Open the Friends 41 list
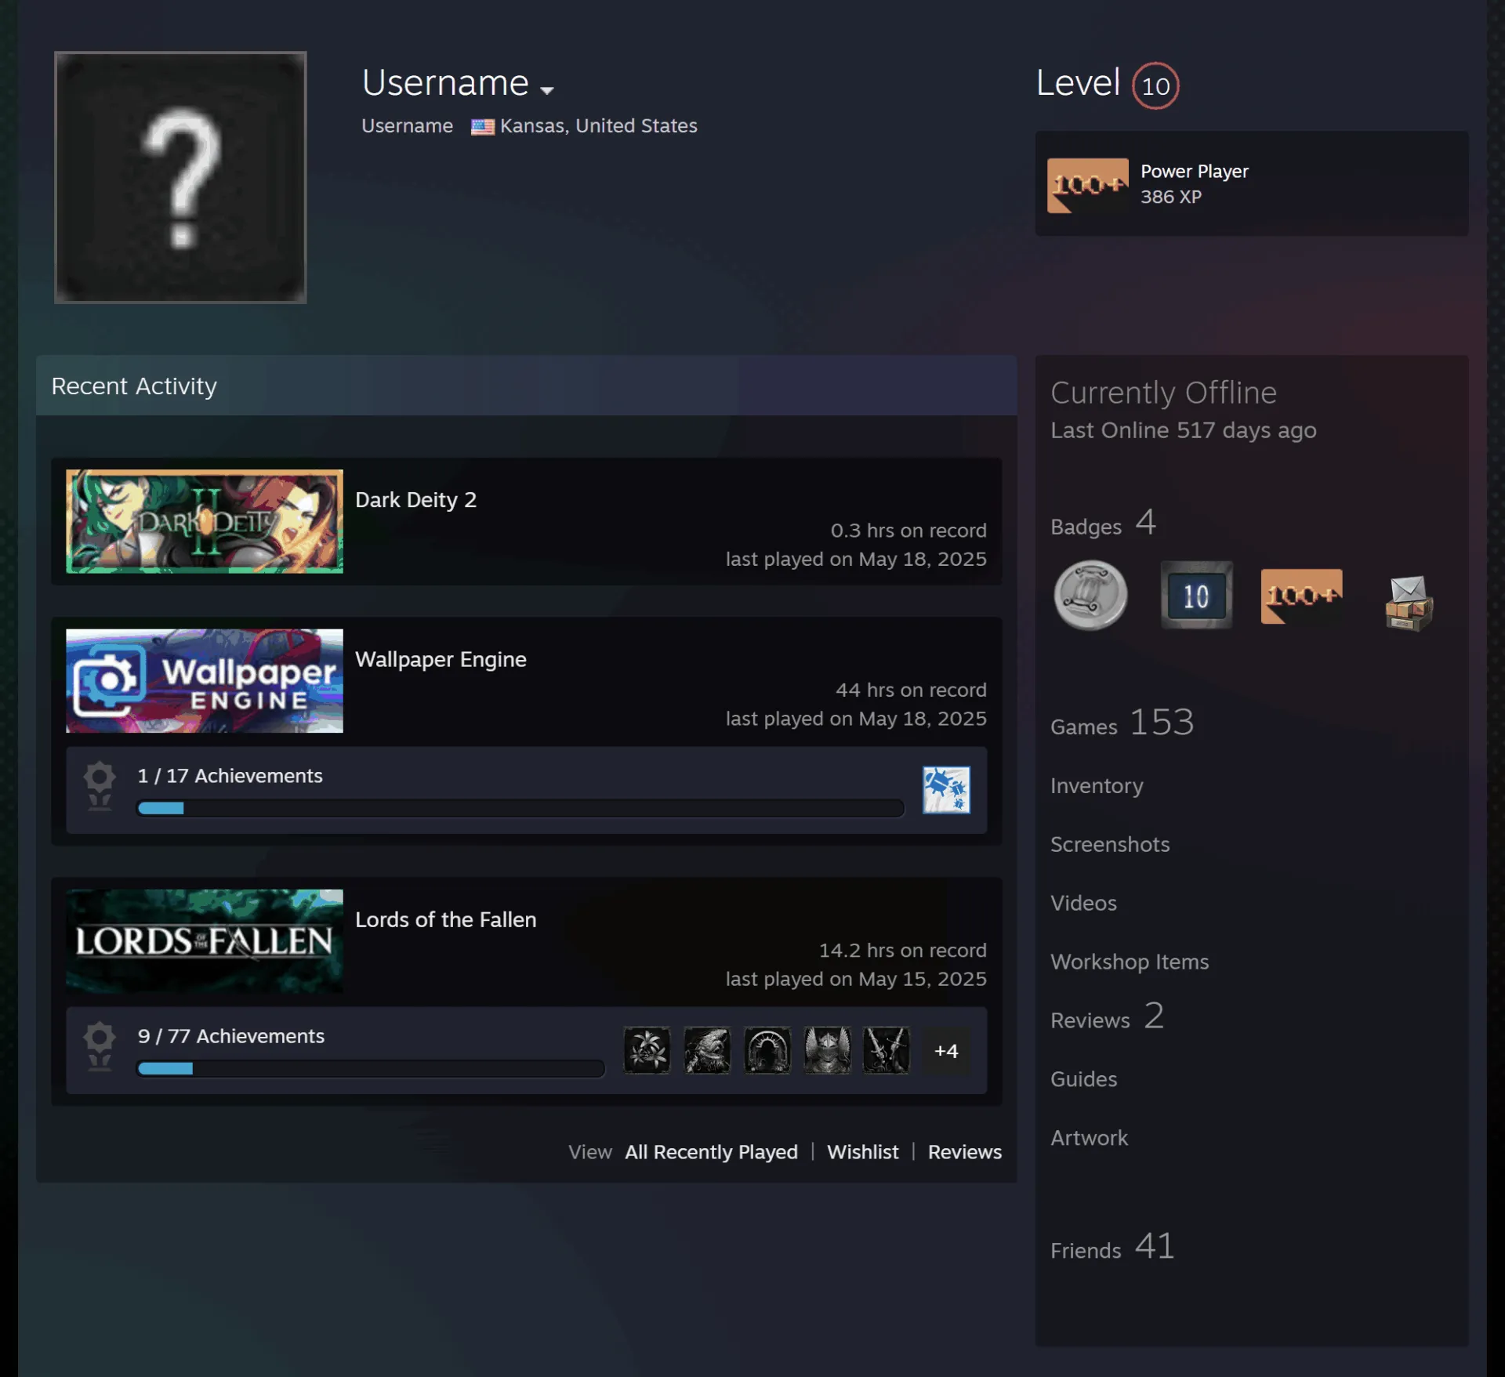This screenshot has width=1505, height=1377. 1113,1247
